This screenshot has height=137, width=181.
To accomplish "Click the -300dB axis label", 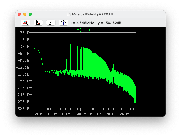I will pos(22,109).
